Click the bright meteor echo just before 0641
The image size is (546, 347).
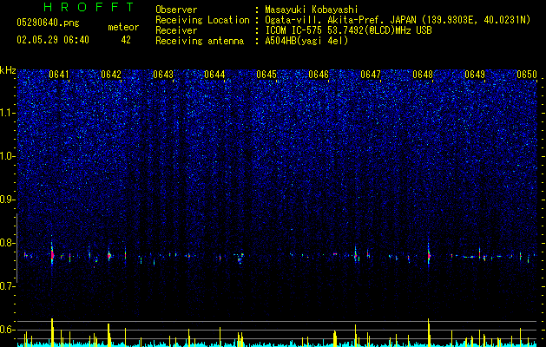click(x=52, y=254)
